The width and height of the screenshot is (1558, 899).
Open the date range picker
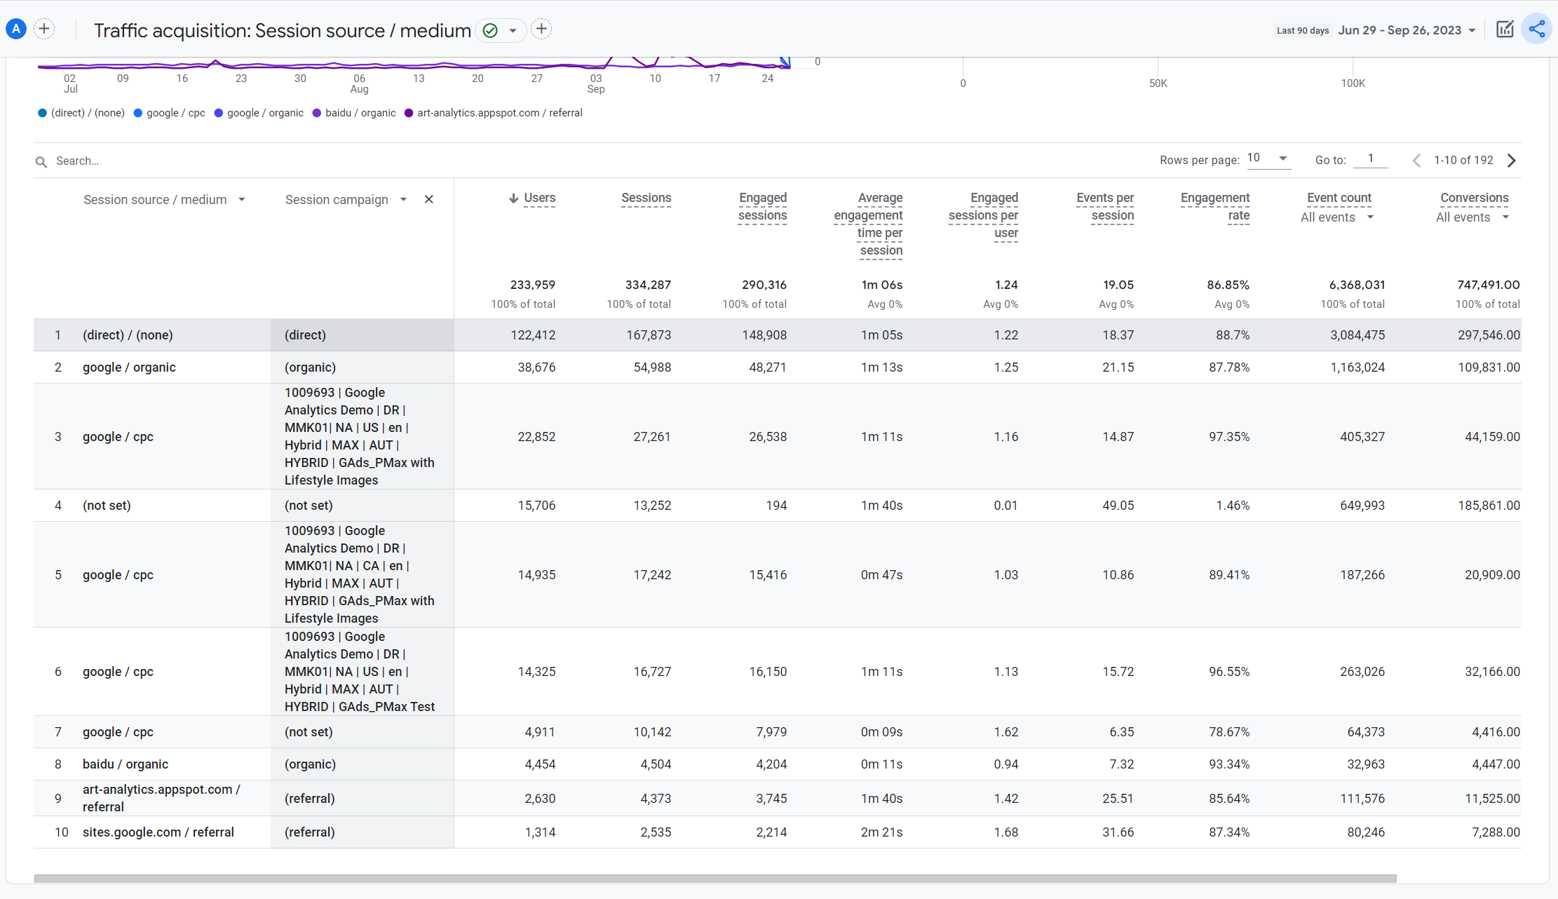[1406, 30]
